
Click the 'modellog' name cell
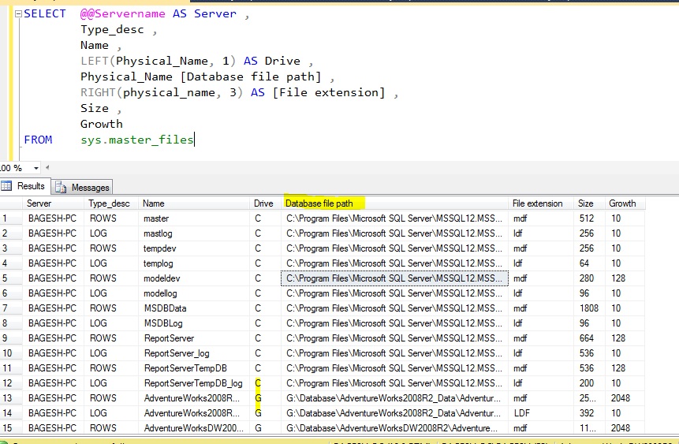[x=194, y=293]
